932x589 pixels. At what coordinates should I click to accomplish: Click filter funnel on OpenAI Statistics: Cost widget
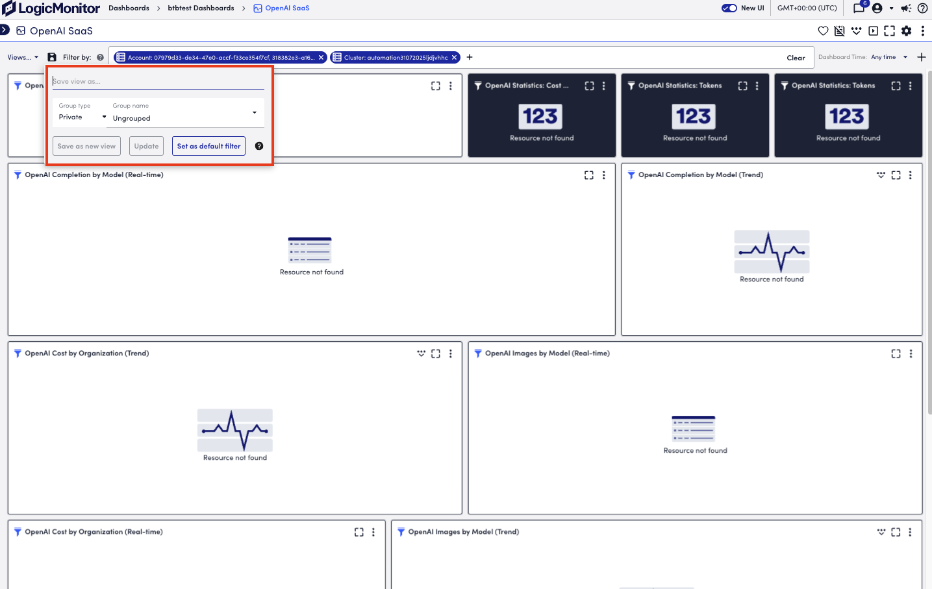point(478,86)
